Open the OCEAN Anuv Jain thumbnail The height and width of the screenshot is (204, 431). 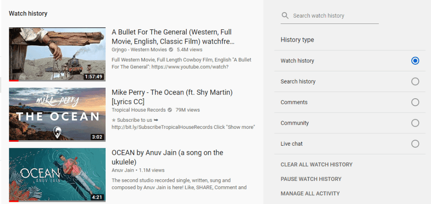click(57, 175)
